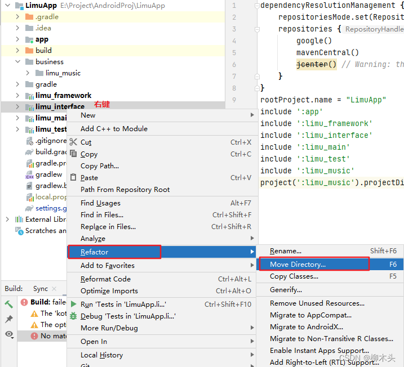Expand the limu_framework module
Screen dimensions: 404x367
pos(17,96)
